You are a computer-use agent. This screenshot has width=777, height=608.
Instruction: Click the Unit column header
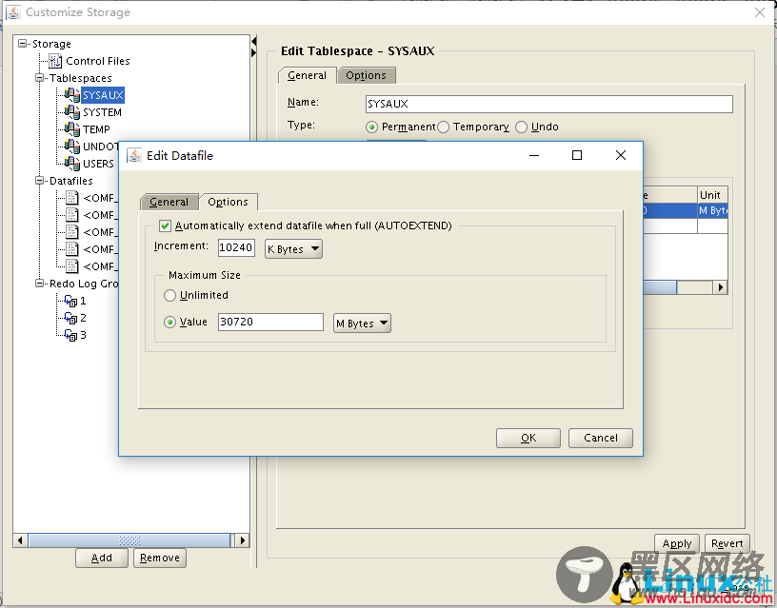click(x=712, y=195)
